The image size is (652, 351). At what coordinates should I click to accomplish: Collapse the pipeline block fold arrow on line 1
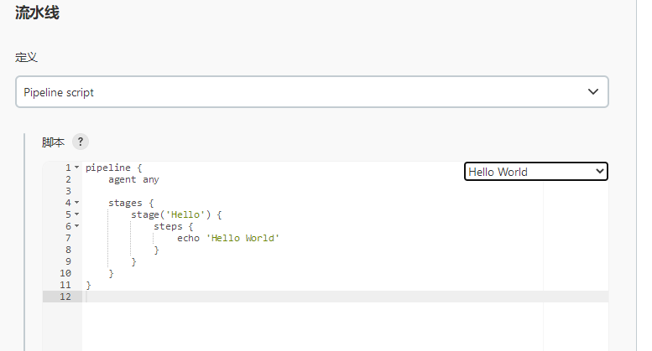coord(77,168)
